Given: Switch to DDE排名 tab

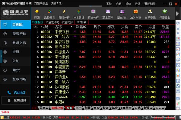Looking at the screenshot, I should coord(81,22).
